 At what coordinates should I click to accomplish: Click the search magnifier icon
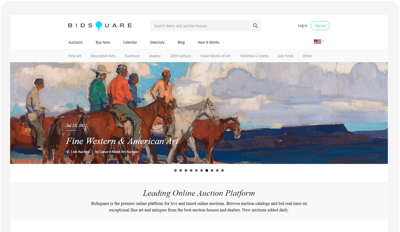click(x=255, y=26)
